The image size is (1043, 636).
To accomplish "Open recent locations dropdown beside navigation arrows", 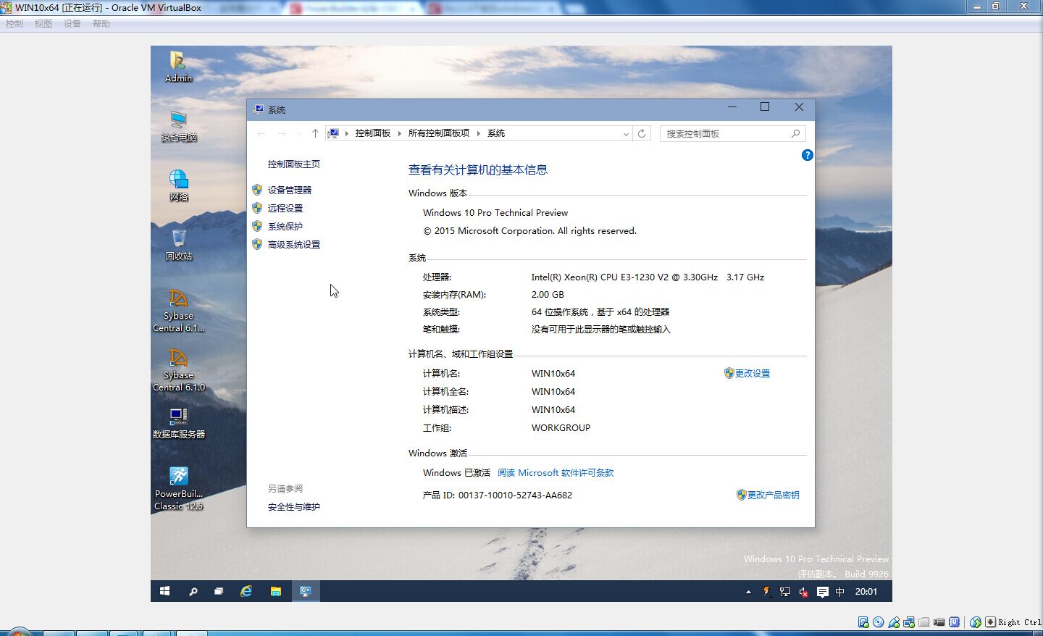I will 299,133.
